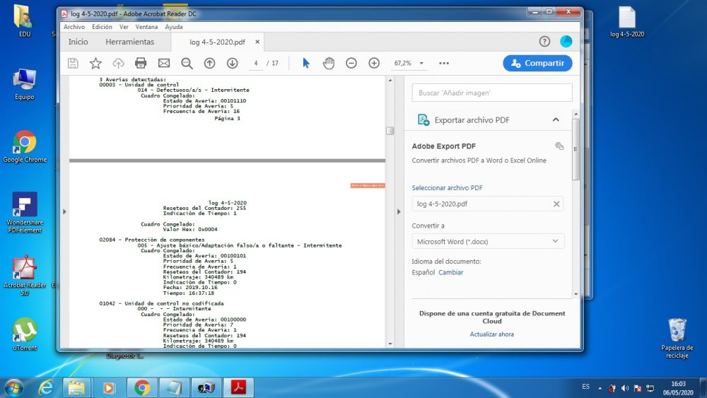Click the Seleccionar archivo PDF link
The height and width of the screenshot is (398, 707).
coord(447,187)
